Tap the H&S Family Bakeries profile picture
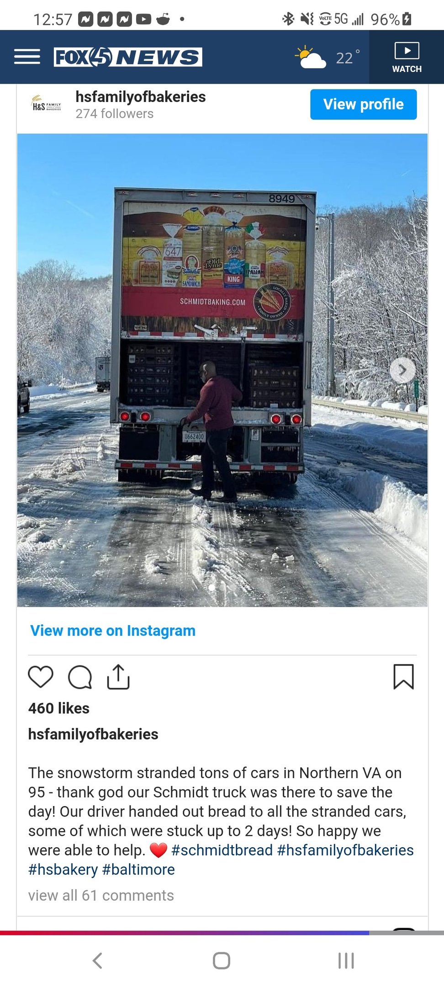The width and height of the screenshot is (444, 987). point(46,104)
